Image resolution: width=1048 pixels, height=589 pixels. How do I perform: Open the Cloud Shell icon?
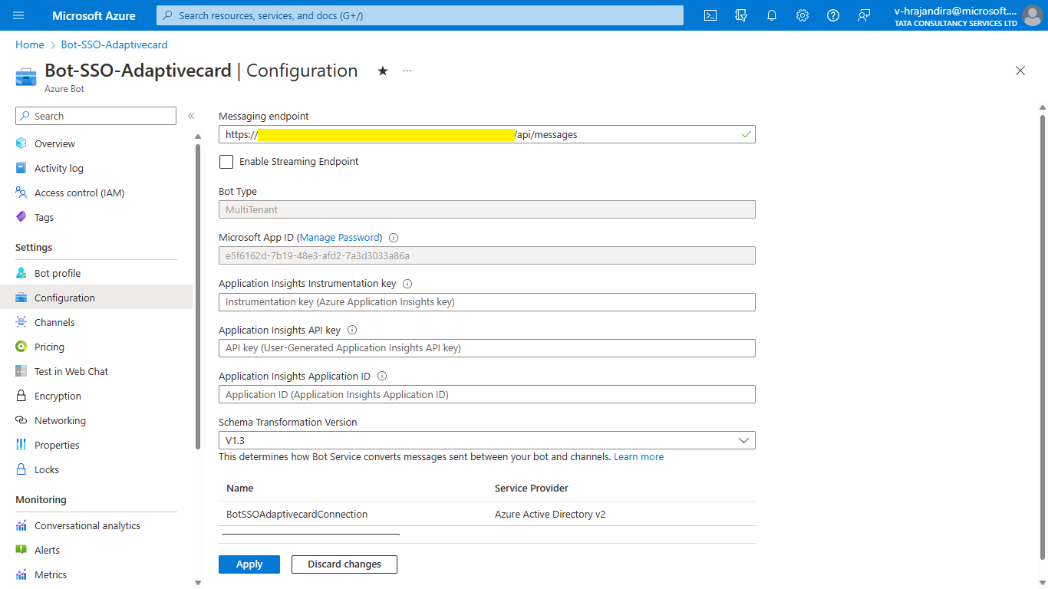point(710,15)
